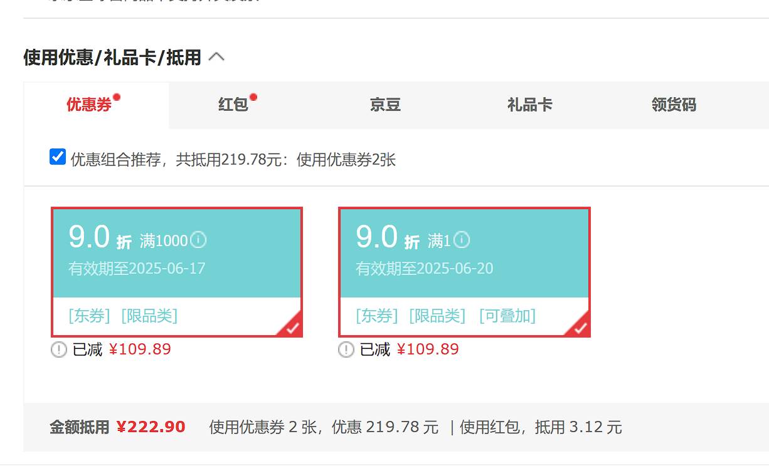The height and width of the screenshot is (466, 769).
Task: Click the 金额抵用 label
Action: tap(79, 427)
